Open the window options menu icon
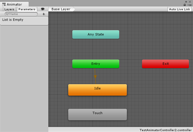This screenshot has width=193, height=132. tap(190, 5)
